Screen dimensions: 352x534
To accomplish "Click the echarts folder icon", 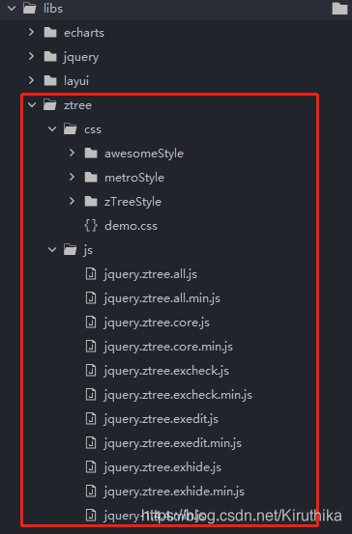I will tap(50, 33).
